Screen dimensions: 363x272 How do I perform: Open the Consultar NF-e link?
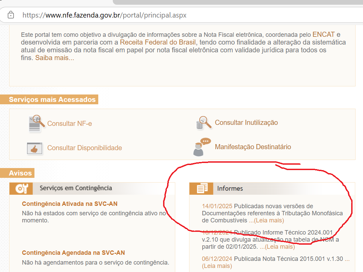pos(70,124)
